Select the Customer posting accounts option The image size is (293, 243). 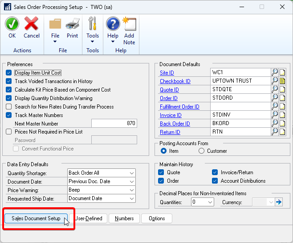202,151
